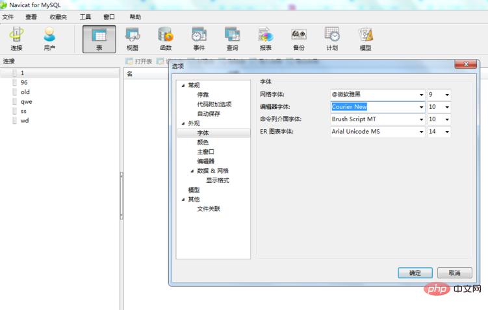This screenshot has width=488, height=310.
Task: Select 颜色 in the options tree
Action: 203,142
